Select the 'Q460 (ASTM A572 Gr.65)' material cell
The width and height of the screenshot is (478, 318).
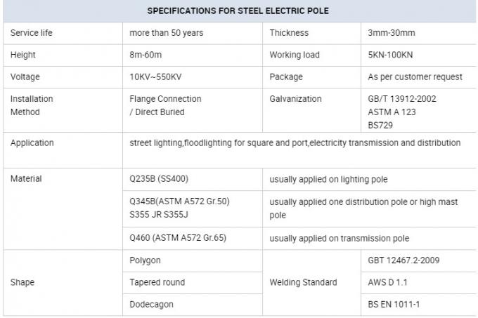pos(179,238)
